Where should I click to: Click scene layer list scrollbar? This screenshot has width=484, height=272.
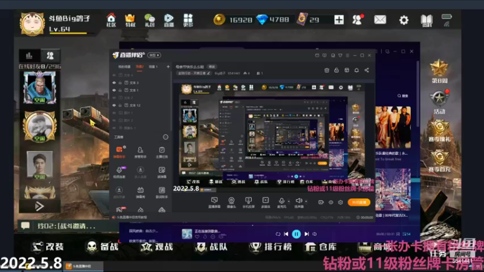pyautogui.click(x=171, y=102)
